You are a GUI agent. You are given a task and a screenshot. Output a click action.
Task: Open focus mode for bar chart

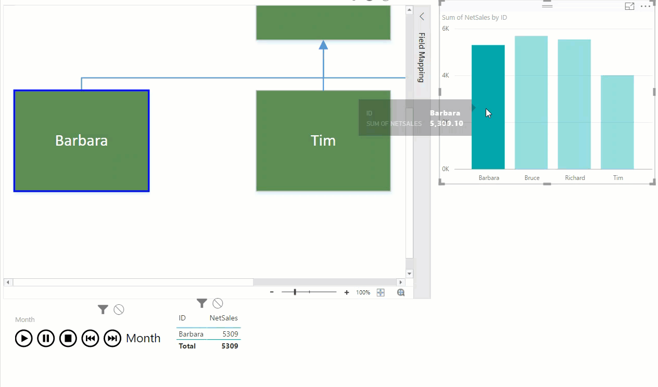click(629, 6)
